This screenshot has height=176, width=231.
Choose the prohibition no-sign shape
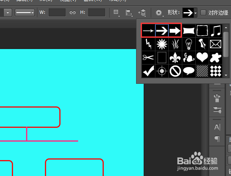pos(175,71)
